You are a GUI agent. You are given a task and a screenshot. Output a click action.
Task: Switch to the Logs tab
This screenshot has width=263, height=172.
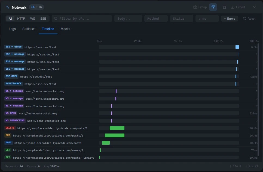tap(12, 29)
